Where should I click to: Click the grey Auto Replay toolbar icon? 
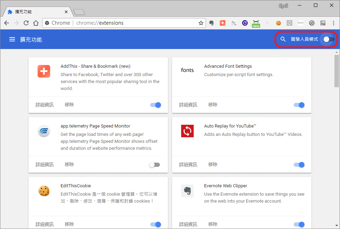[x=289, y=23]
